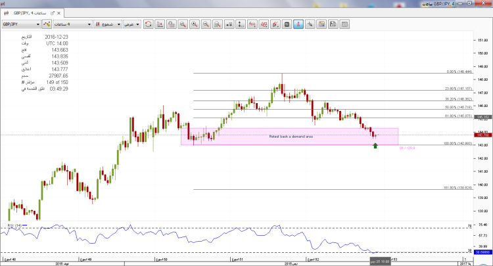The height and width of the screenshot is (266, 493).
Task: Click the candle countdown 03:49:29
Action: pyautogui.click(x=59, y=89)
